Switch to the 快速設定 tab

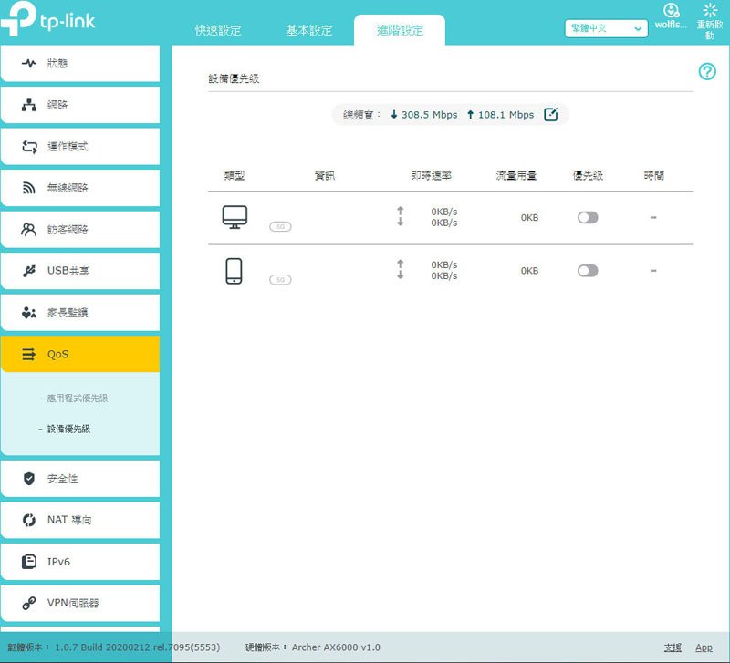(218, 30)
